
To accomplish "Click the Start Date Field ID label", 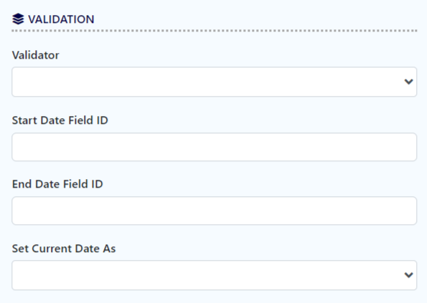I will (60, 120).
